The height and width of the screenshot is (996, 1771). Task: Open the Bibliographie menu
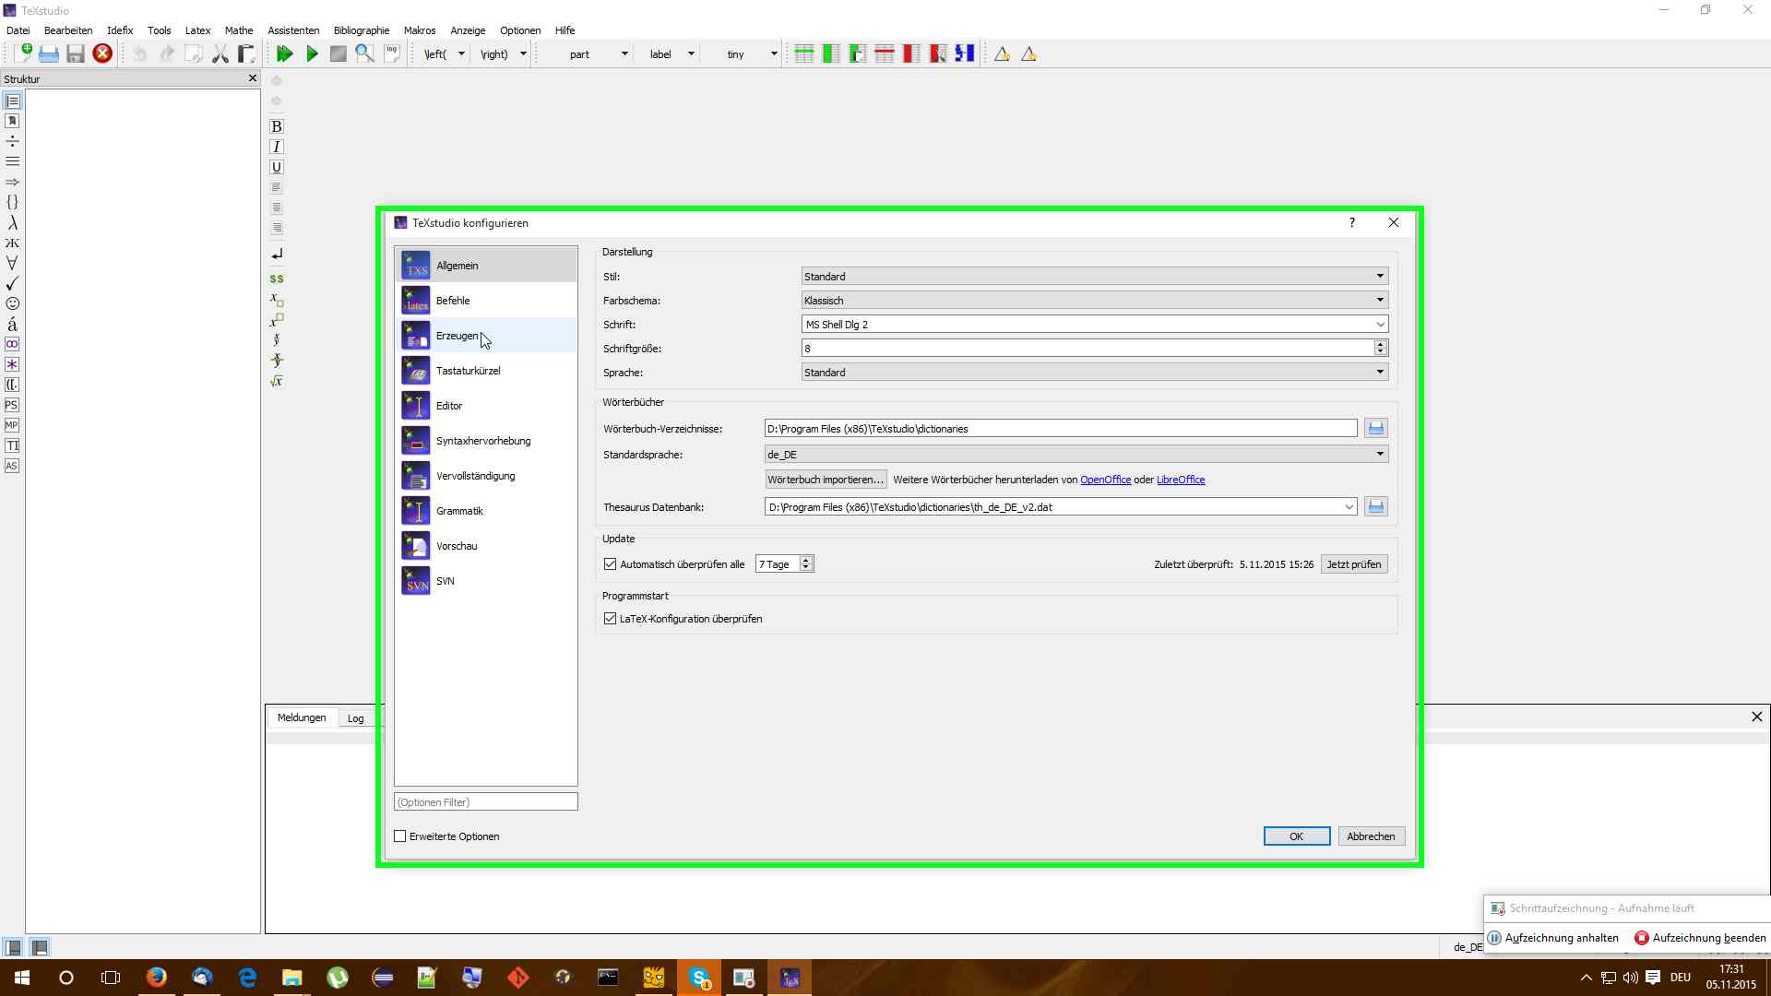tap(362, 30)
